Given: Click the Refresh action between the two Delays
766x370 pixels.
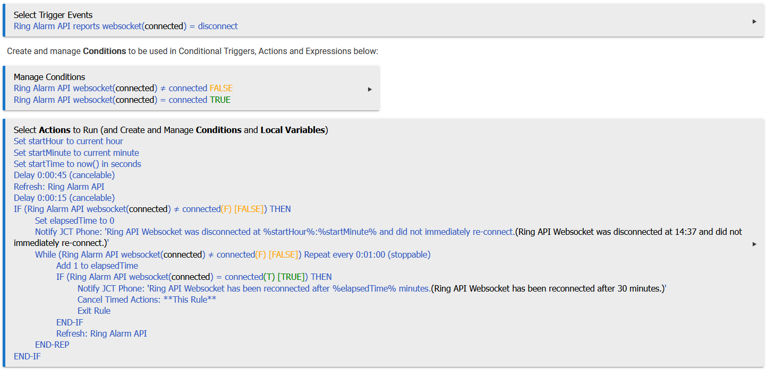Looking at the screenshot, I should tap(59, 187).
